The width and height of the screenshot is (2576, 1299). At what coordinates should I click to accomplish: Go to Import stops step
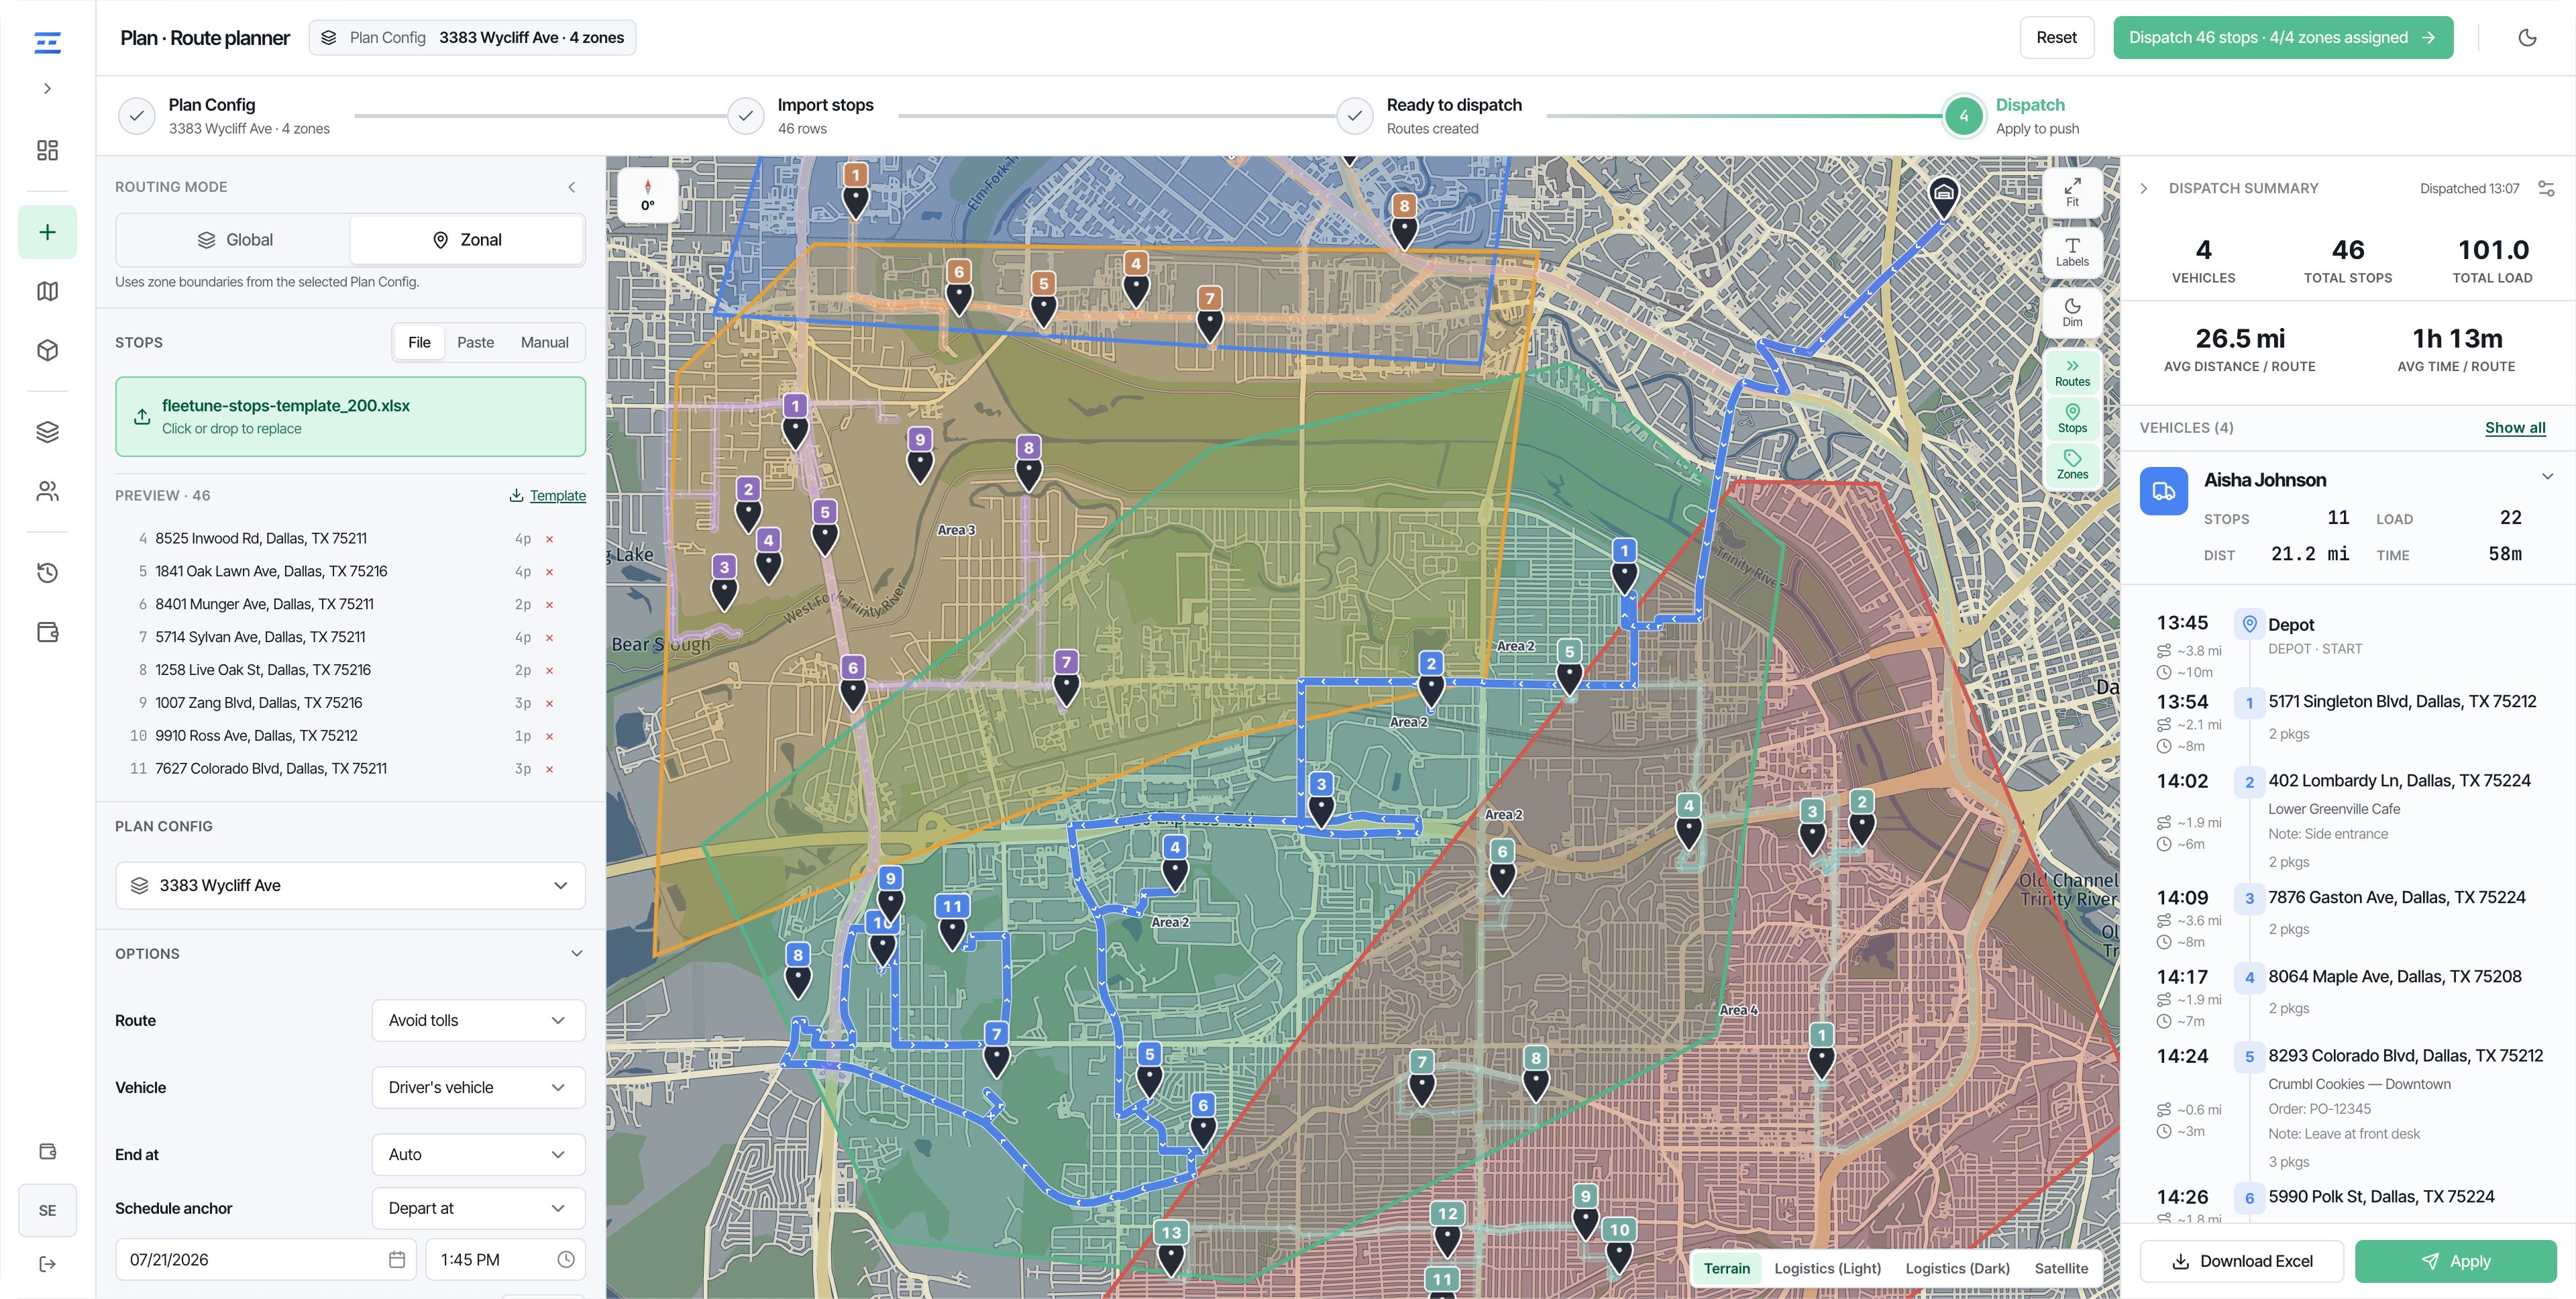tap(802, 116)
